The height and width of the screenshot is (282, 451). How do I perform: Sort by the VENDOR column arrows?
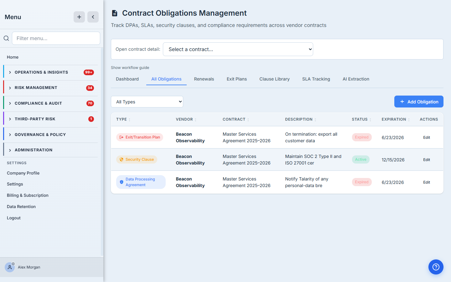[x=195, y=120]
